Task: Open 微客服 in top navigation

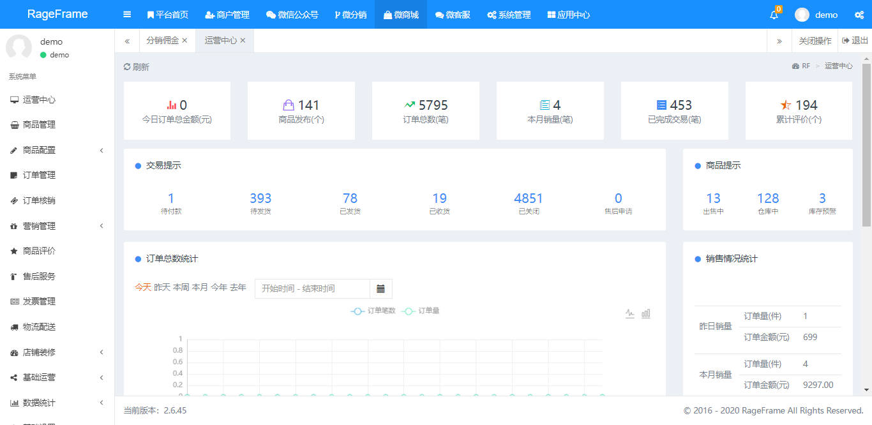Action: (453, 15)
